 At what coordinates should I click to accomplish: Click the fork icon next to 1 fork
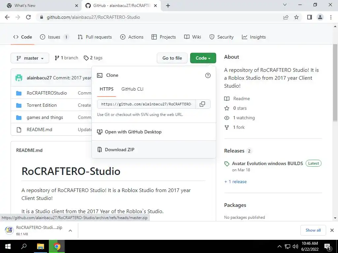(x=227, y=127)
